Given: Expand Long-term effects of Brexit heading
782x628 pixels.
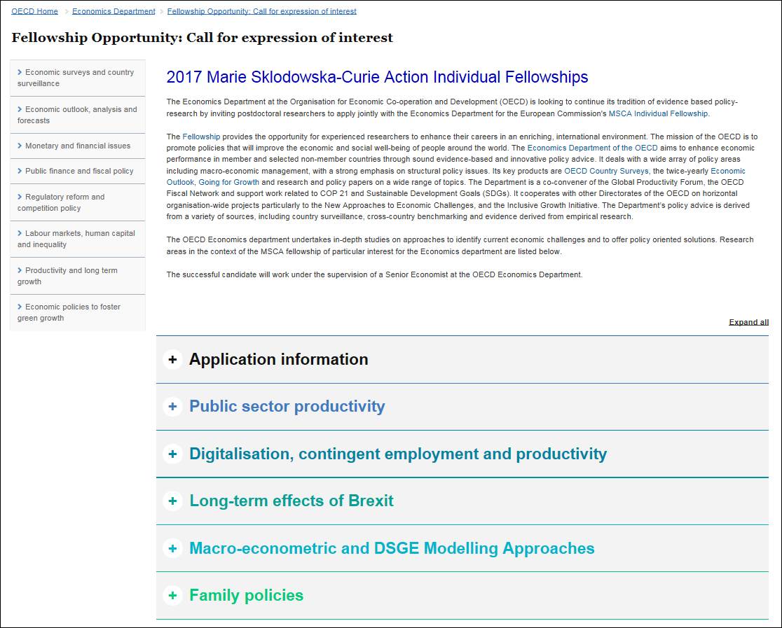Looking at the screenshot, I should pyautogui.click(x=291, y=501).
